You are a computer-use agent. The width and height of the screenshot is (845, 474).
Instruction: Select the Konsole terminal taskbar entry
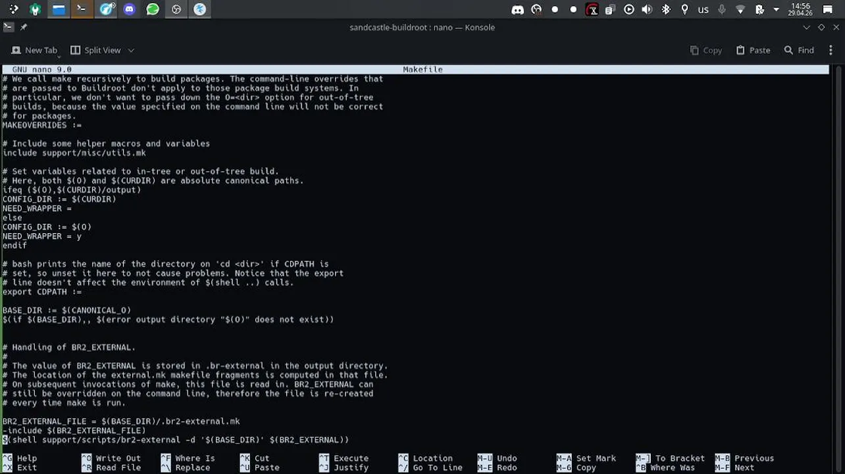point(82,9)
